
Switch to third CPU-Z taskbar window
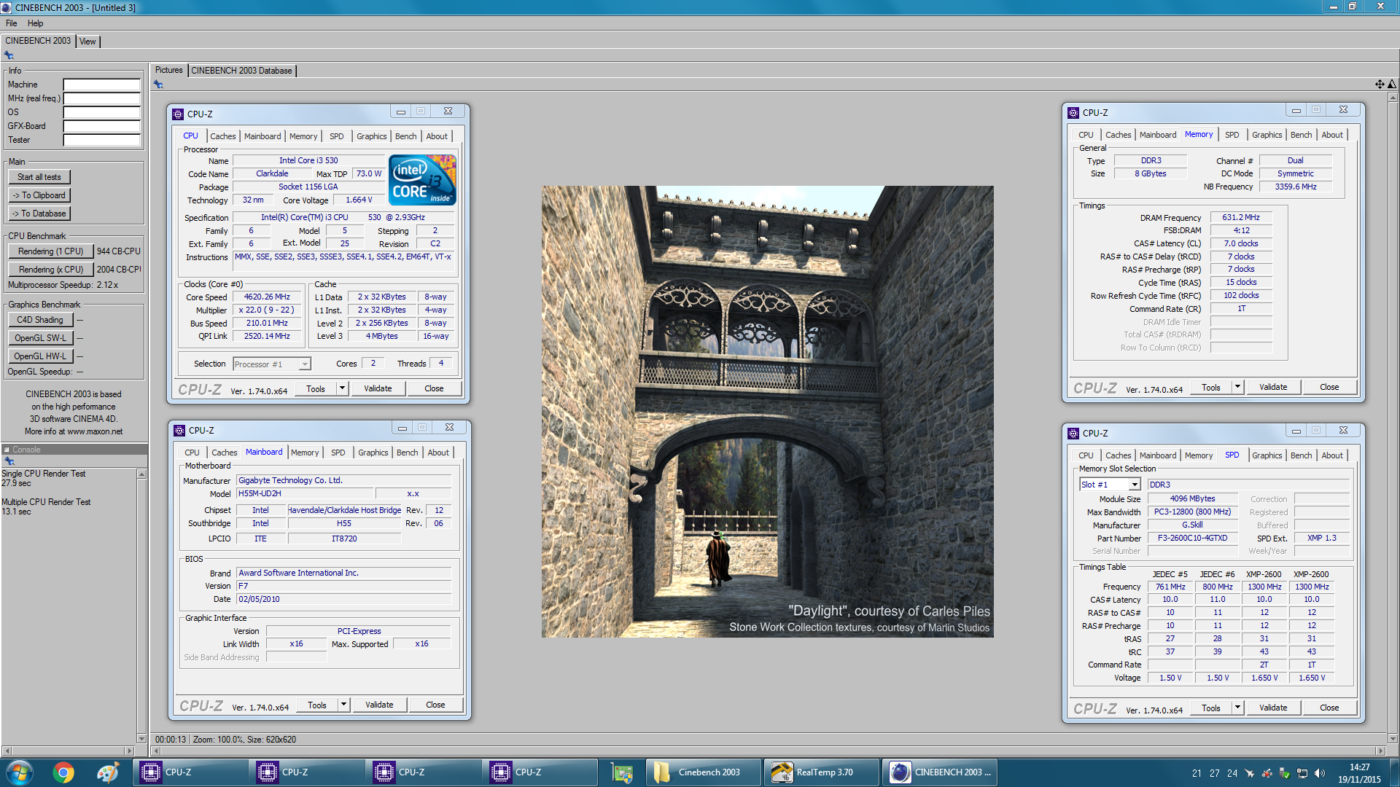click(423, 772)
